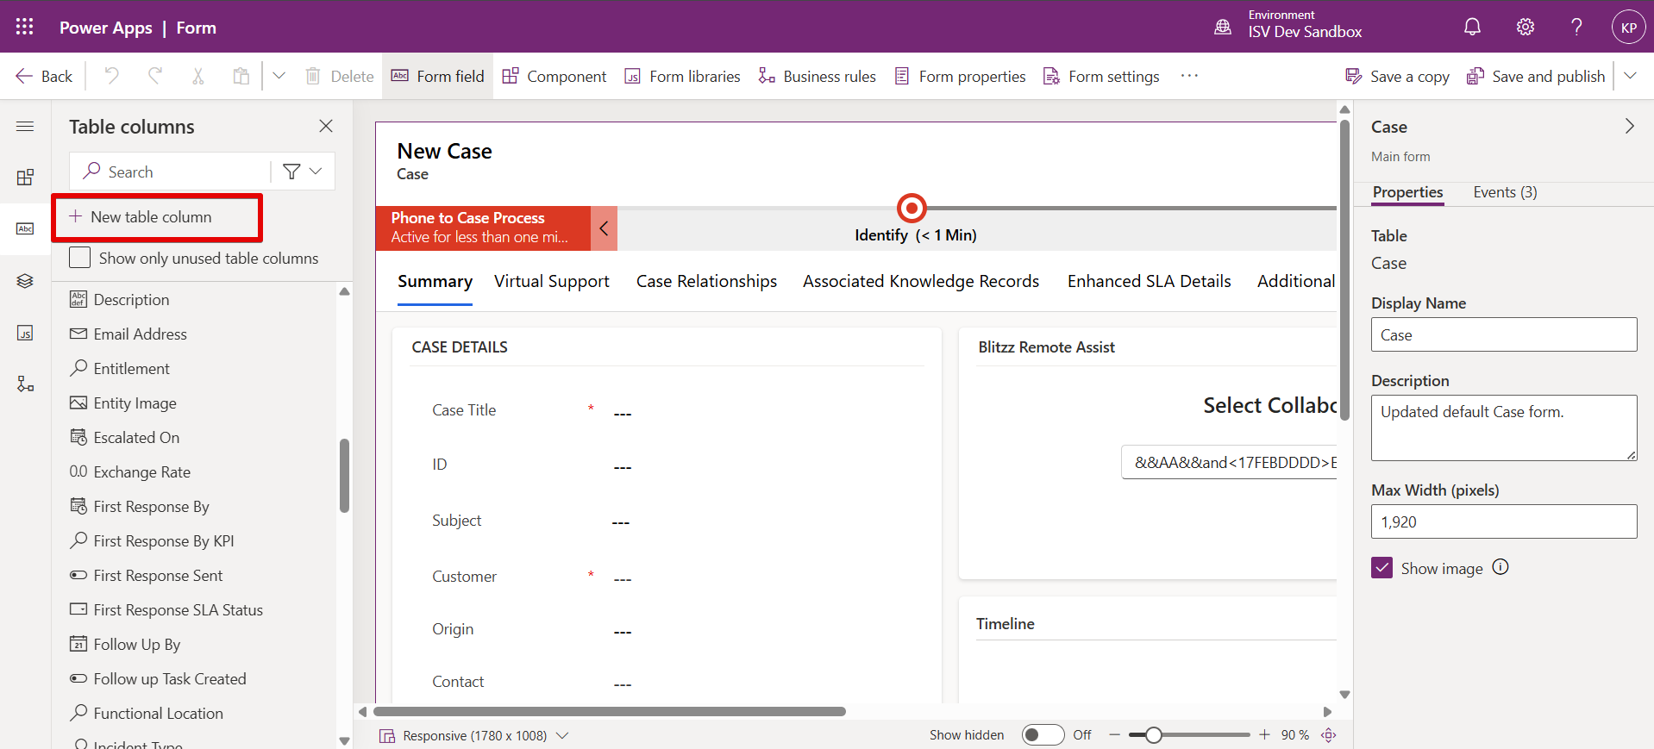Toggle the hamburger navigation menu
Viewport: 1654px width, 749px height.
tap(25, 127)
